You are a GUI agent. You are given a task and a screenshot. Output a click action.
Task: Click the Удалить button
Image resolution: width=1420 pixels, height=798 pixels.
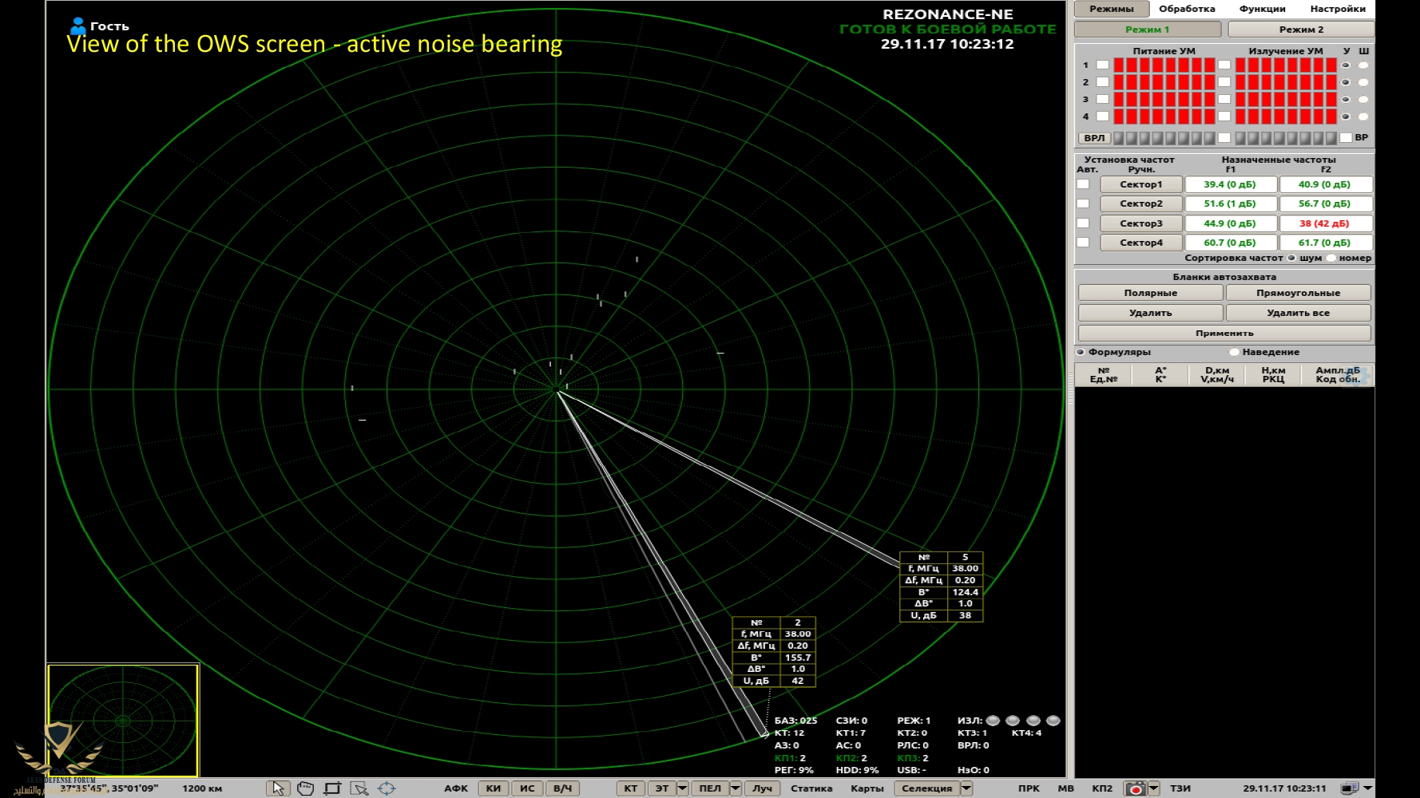pos(1150,313)
